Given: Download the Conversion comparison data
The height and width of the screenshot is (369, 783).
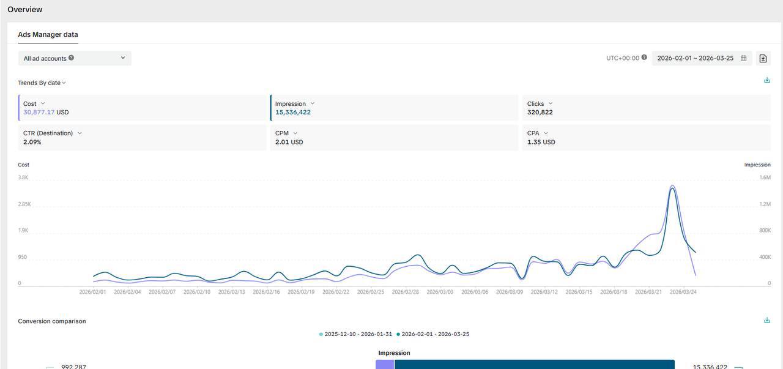Looking at the screenshot, I should point(766,320).
